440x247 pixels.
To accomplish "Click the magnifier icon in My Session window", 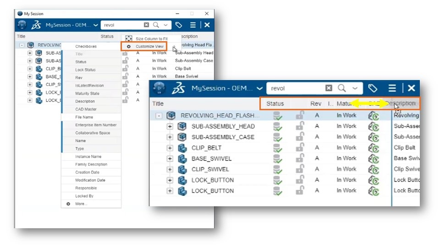I will click(x=156, y=25).
